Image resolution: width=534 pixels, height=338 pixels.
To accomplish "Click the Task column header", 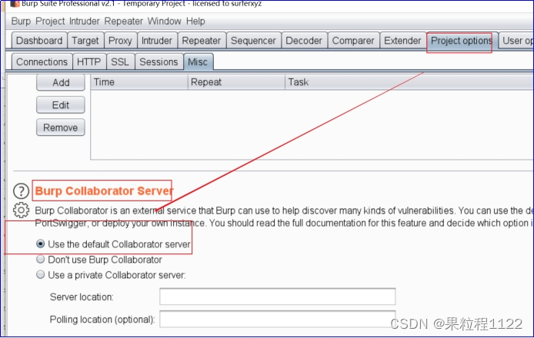I will (409, 82).
